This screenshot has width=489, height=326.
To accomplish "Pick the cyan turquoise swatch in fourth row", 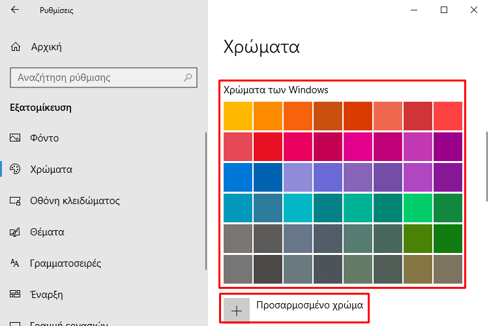I will coord(298,208).
